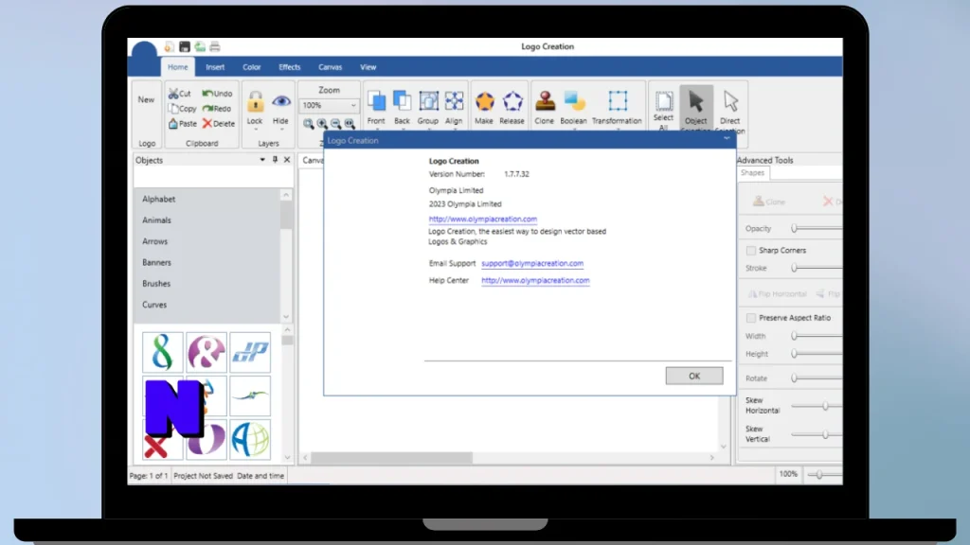The image size is (970, 545).
Task: Click the support@olympiacreation.com email link
Action: click(x=532, y=263)
